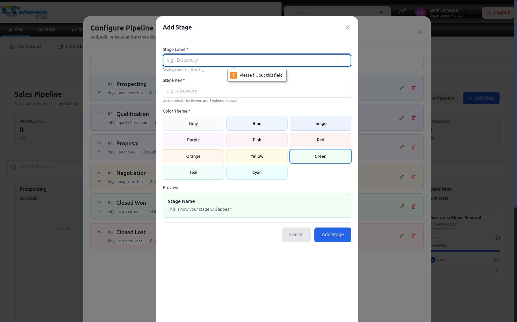The width and height of the screenshot is (517, 322).
Task: Move Closed Won stage down arrow
Action: pos(99,211)
